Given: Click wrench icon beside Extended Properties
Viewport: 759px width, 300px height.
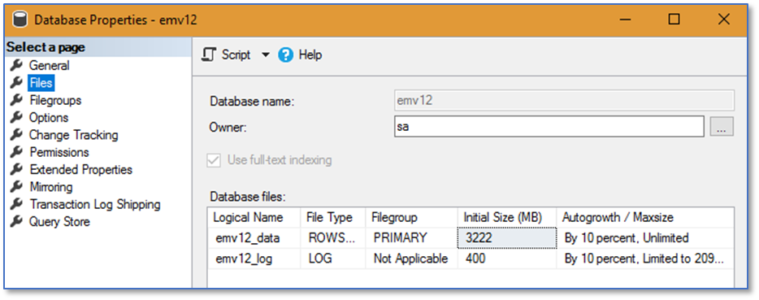Looking at the screenshot, I should click(16, 170).
